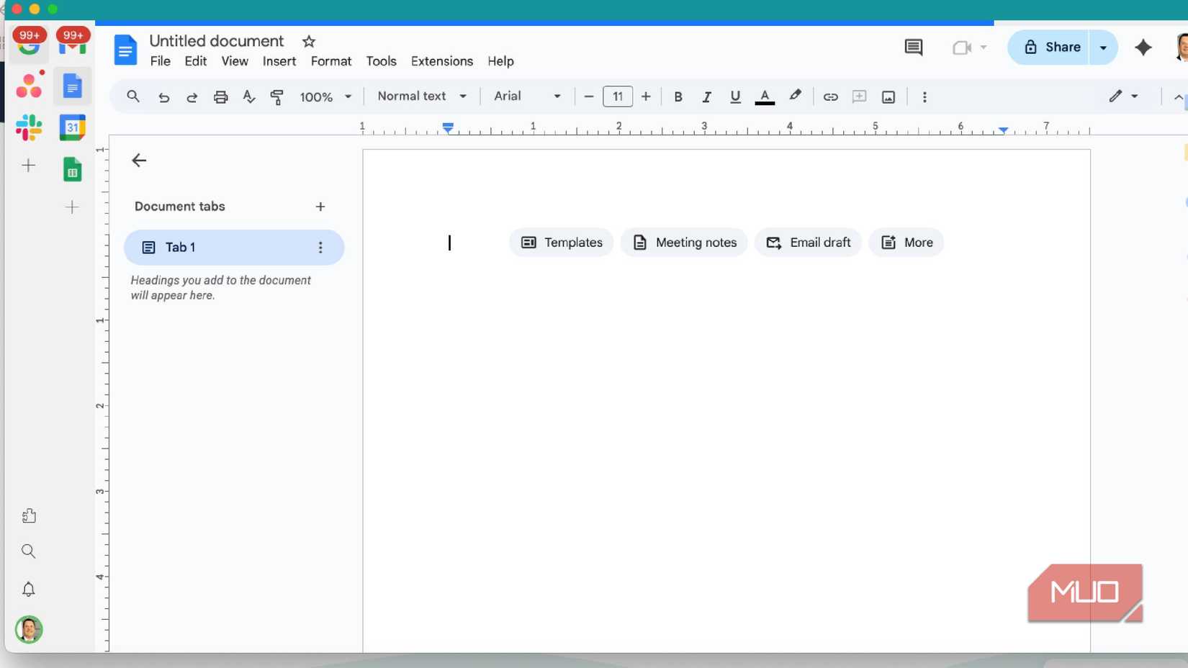Image resolution: width=1188 pixels, height=668 pixels.
Task: Open the toolbar's more options menu
Action: coord(924,96)
